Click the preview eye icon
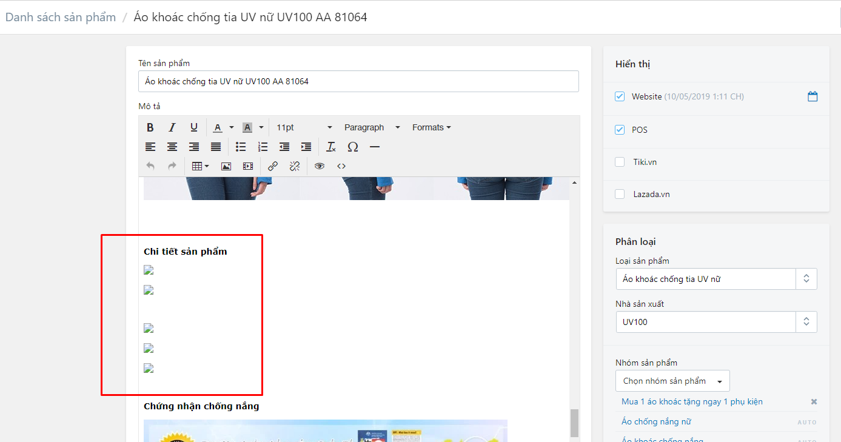Screen dimensions: 841x442 click(320, 166)
